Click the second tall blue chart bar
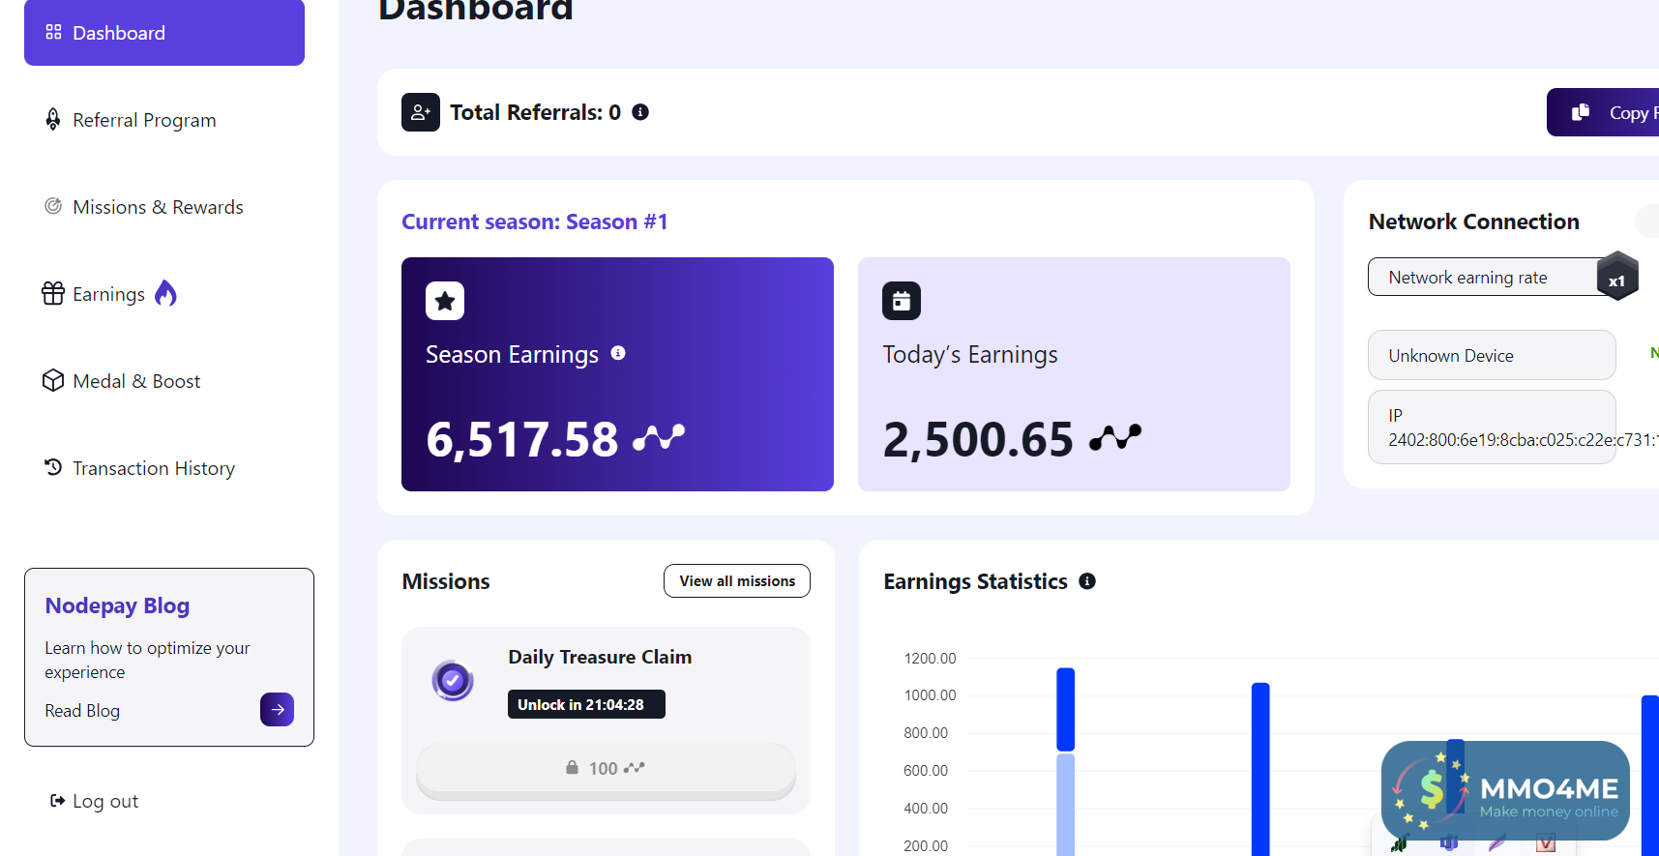Image resolution: width=1659 pixels, height=856 pixels. point(1260,769)
